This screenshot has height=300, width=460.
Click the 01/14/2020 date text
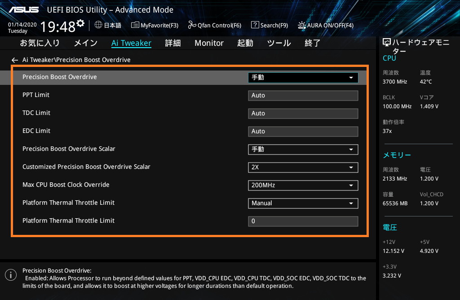[x=22, y=25]
